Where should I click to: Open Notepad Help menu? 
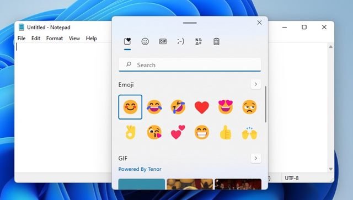pyautogui.click(x=92, y=39)
